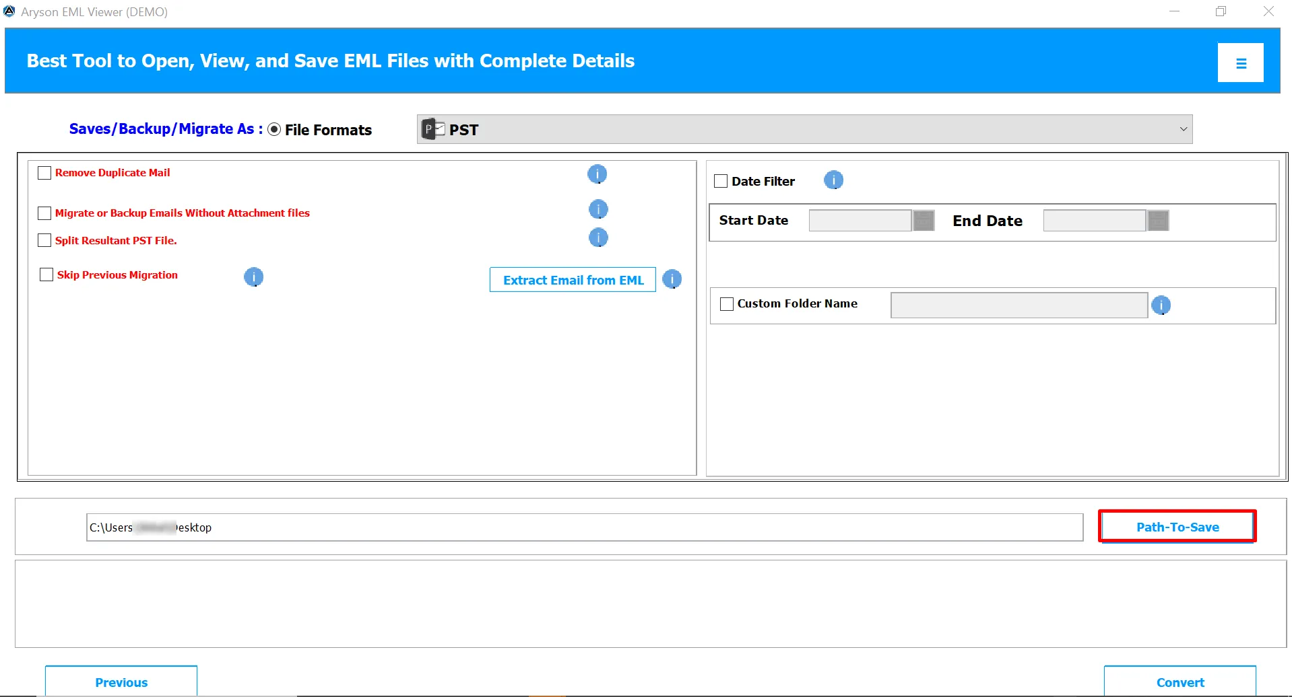The image size is (1292, 697).
Task: View info about Skip Previous Migration
Action: [x=253, y=277]
